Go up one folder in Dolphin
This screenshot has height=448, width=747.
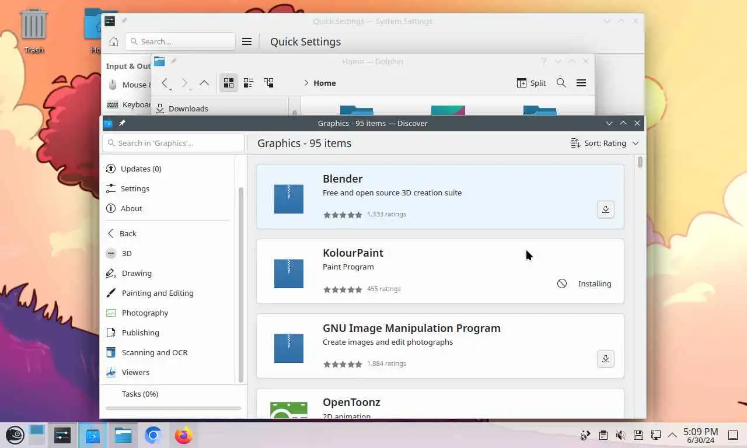[x=204, y=83]
